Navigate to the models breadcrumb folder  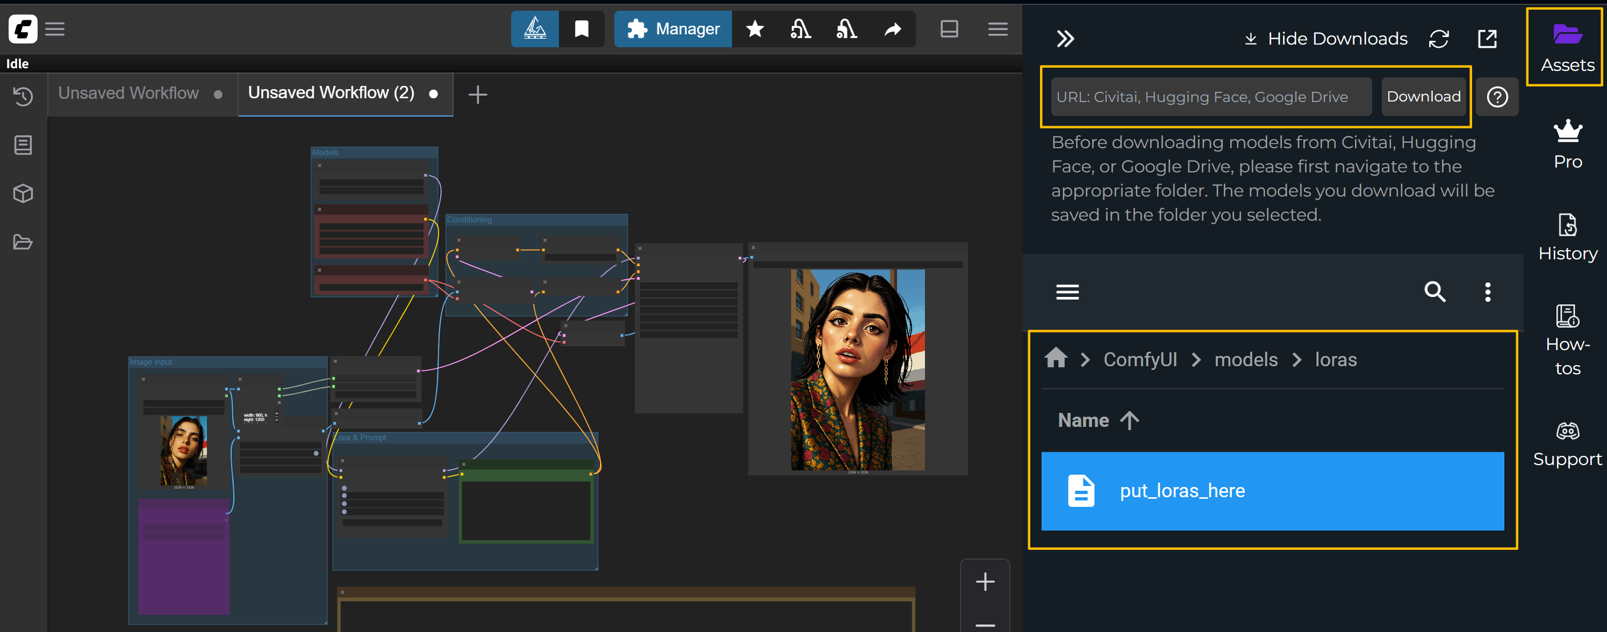[x=1245, y=360]
